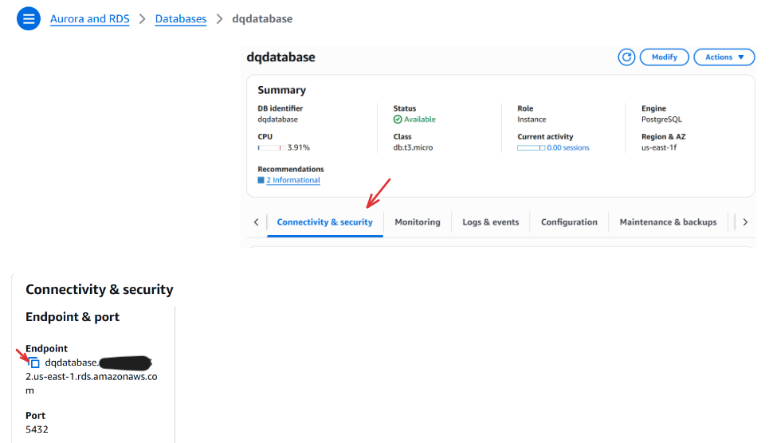Click the Current activity label
Screen dimensions: 769x443
(545, 137)
